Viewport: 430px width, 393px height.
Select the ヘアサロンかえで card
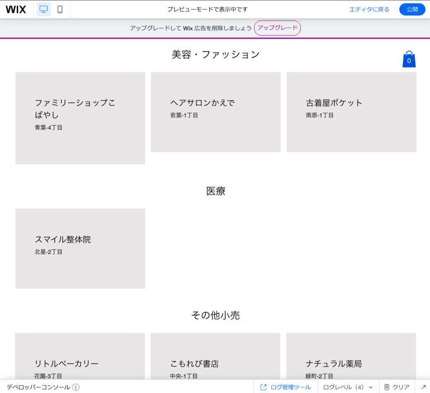(x=215, y=112)
